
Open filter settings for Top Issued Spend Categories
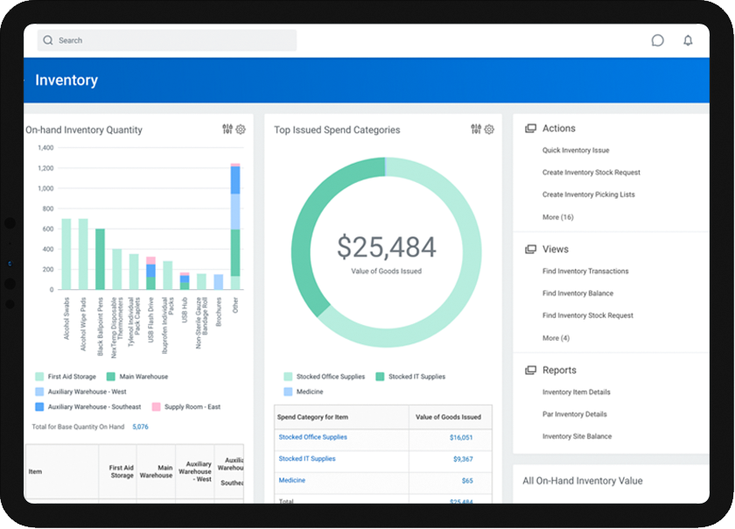(x=476, y=130)
